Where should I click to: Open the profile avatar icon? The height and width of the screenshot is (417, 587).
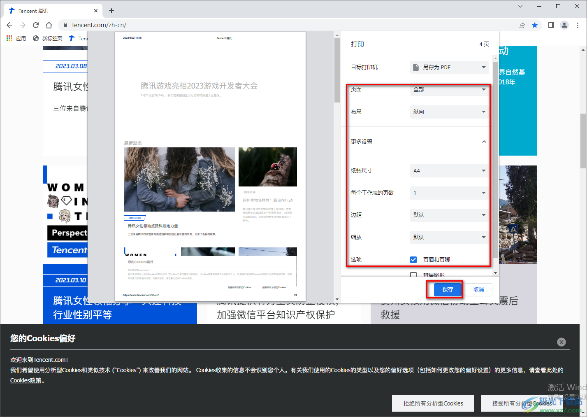[x=564, y=25]
